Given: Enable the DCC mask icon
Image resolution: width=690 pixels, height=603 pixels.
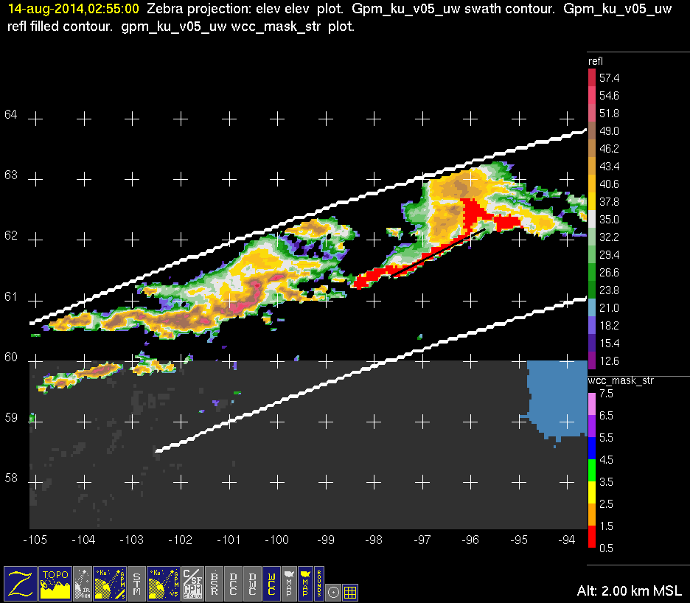Looking at the screenshot, I should coord(233,583).
